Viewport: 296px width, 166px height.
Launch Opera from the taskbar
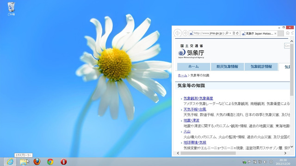64,161
